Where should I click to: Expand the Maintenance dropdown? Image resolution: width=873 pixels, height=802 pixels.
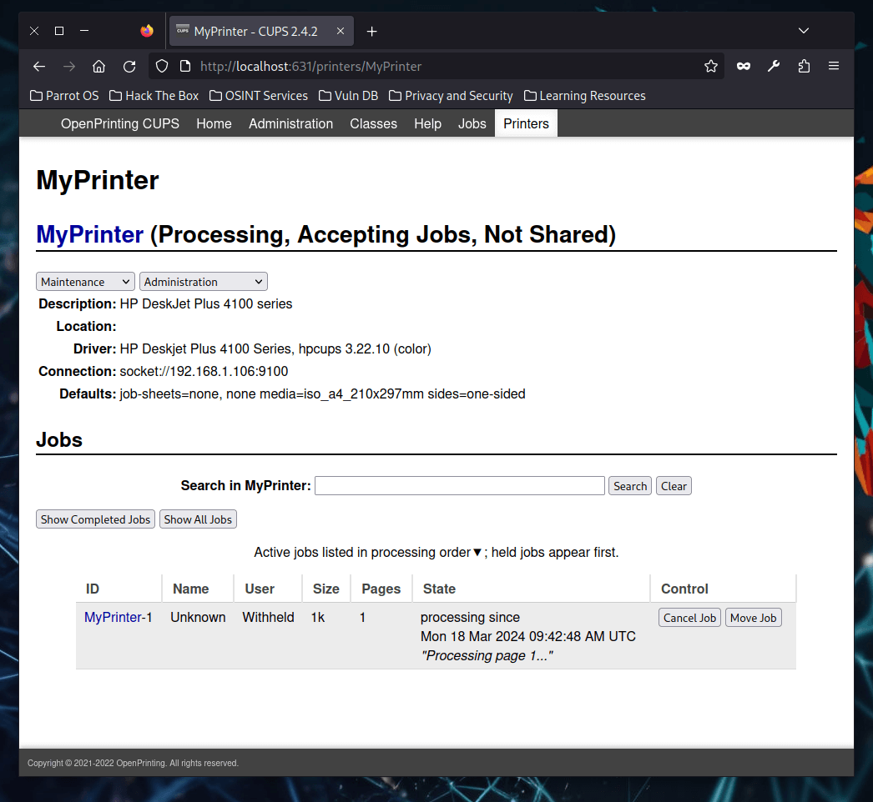pos(85,282)
